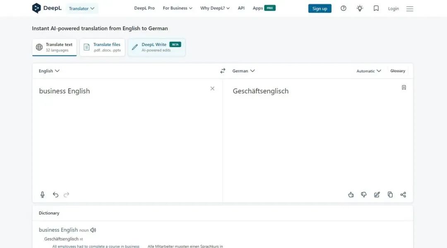Swap source and target languages
Viewport: 447px width, 248px height.
tap(223, 71)
